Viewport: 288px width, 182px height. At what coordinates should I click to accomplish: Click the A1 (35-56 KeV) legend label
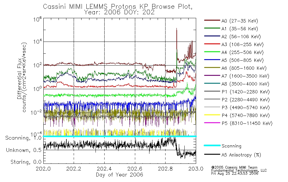pos(240,29)
